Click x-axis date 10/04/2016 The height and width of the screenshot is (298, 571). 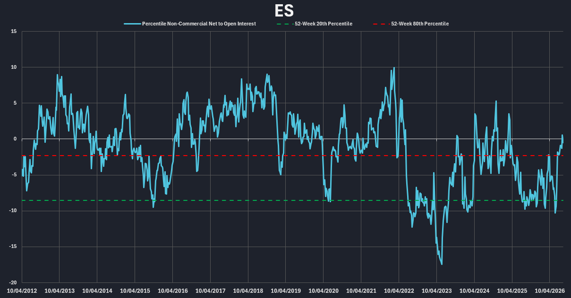[x=173, y=291]
